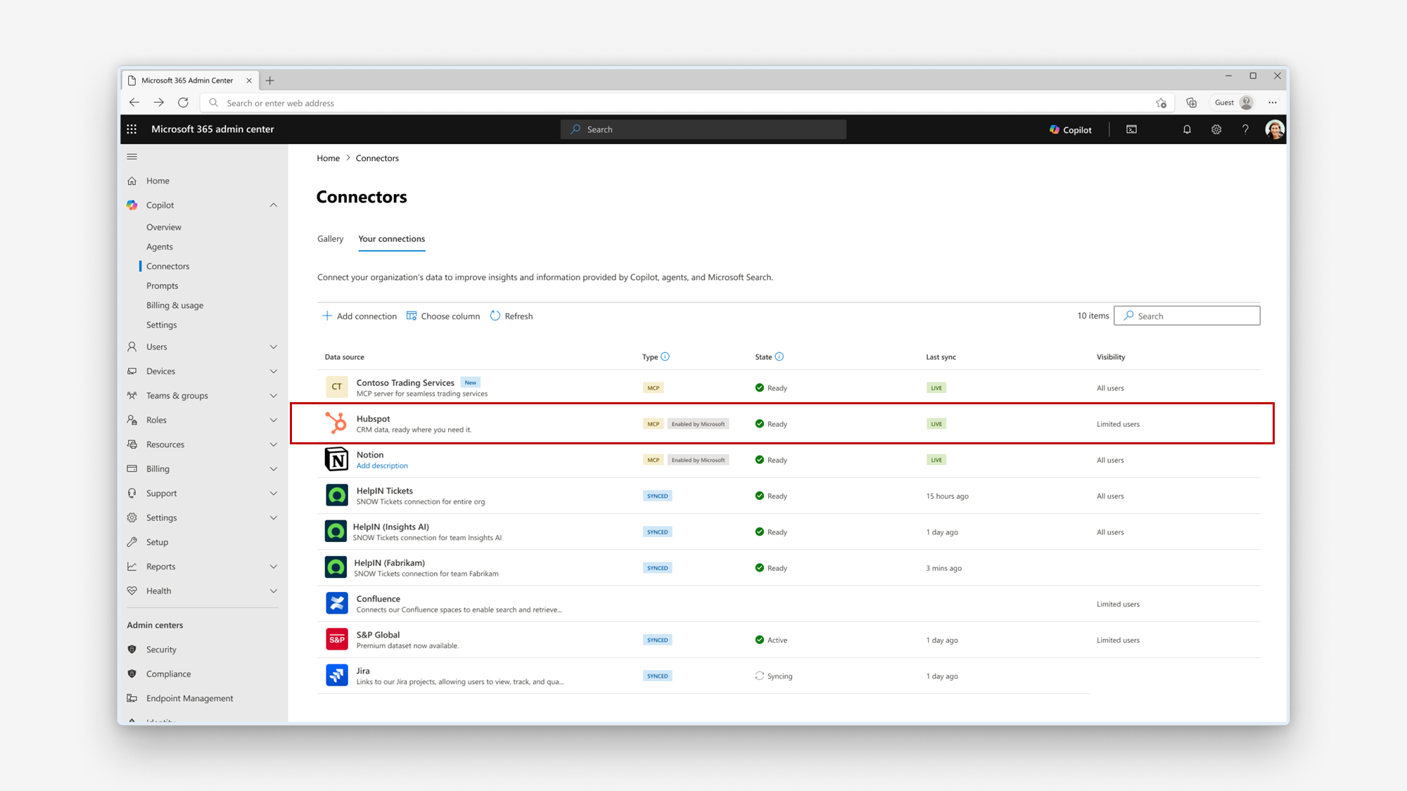
Task: Click the LIVE status toggle for Notion
Action: pyautogui.click(x=936, y=459)
